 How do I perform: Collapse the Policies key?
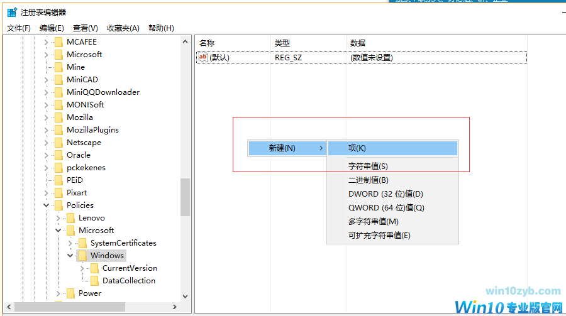(x=46, y=205)
